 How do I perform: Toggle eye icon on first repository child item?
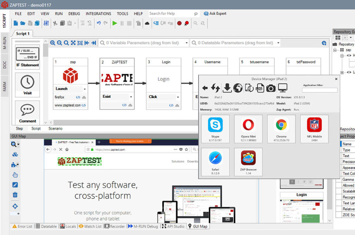coord(349,56)
